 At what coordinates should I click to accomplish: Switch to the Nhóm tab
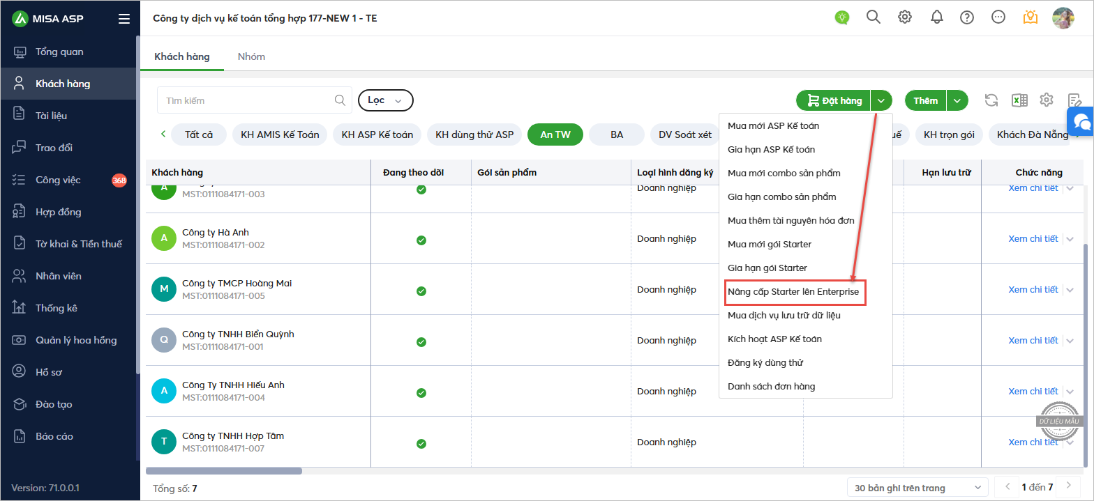tap(251, 56)
